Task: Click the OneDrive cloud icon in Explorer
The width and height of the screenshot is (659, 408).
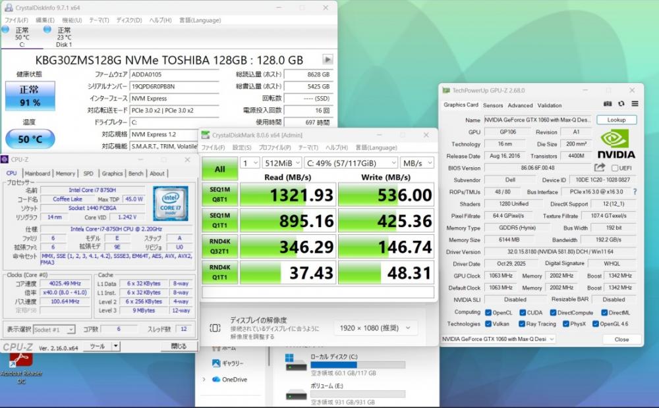Action: (216, 380)
